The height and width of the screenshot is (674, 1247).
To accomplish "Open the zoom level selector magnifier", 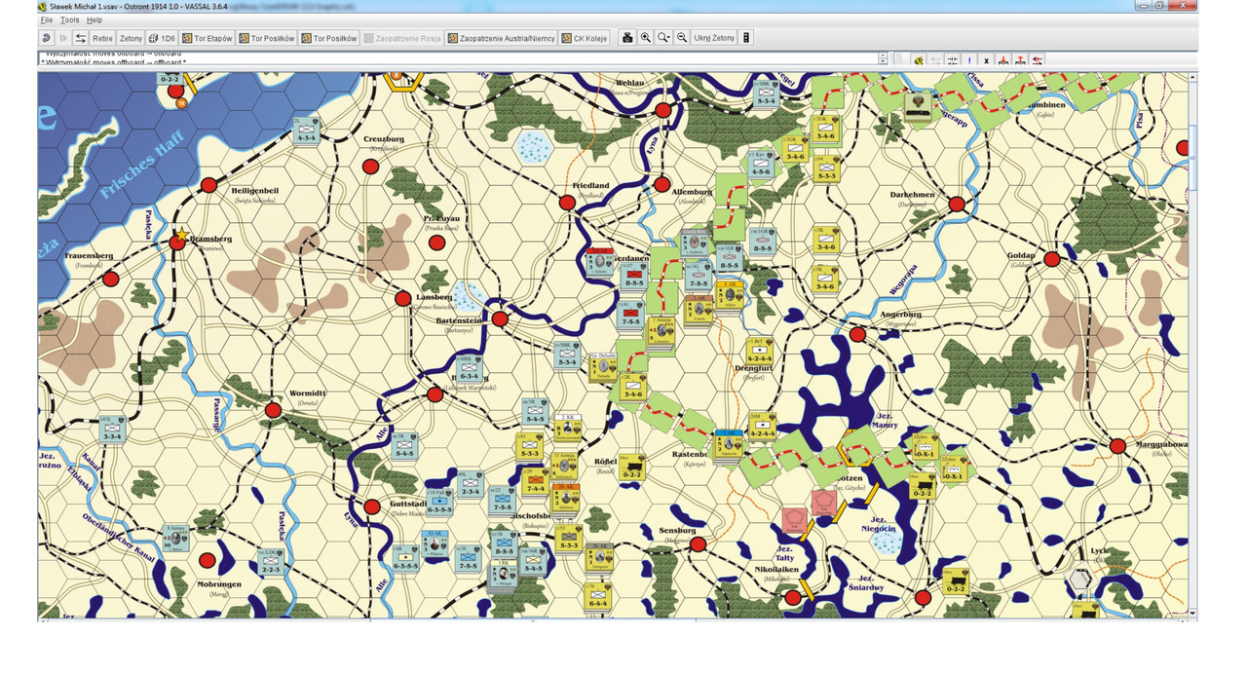I will coord(663,38).
